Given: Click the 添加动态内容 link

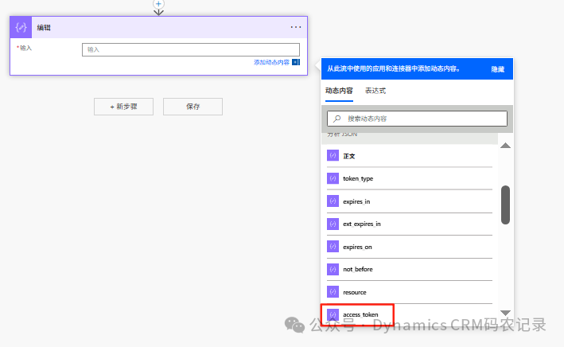Looking at the screenshot, I should [271, 62].
